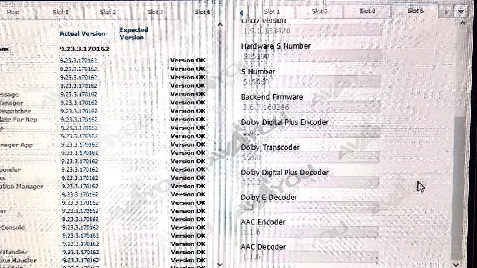Click the Hardware S Number field
Image resolution: width=477 pixels, height=268 pixels.
coord(311,56)
